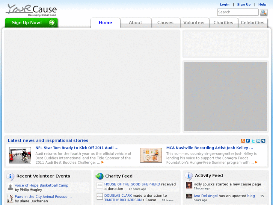Click the info icon beside Recent Volunteer Events
This screenshot has height=205, width=273.
[x=10, y=176]
